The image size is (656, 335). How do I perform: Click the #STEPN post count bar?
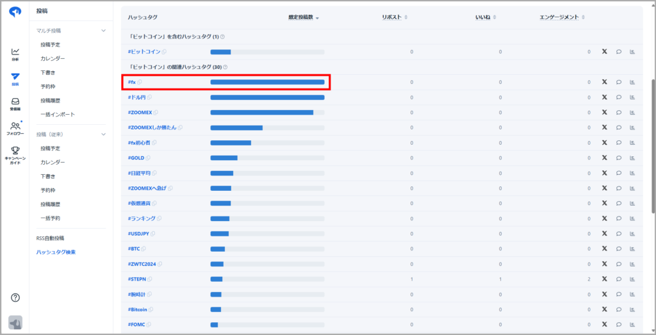point(267,279)
